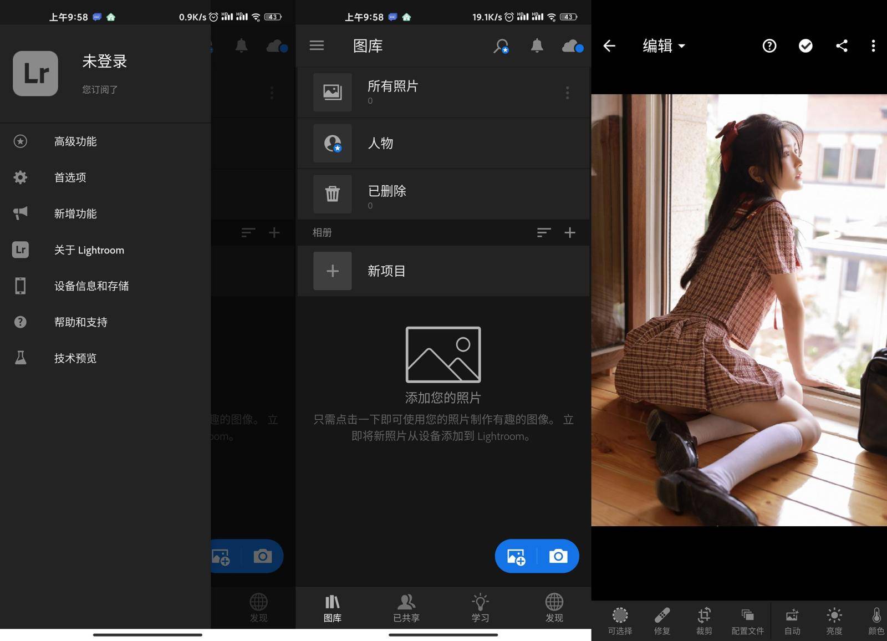Image resolution: width=887 pixels, height=641 pixels.
Task: Open sort options for 相册 albums
Action: click(544, 233)
